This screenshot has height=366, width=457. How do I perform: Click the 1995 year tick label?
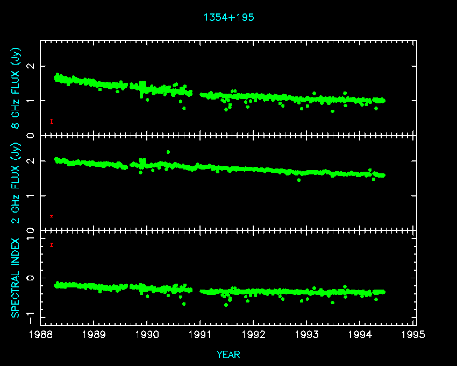pos(413,335)
